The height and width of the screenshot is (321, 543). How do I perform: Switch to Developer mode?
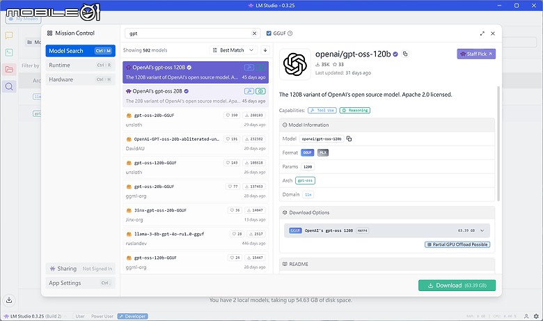(133, 316)
